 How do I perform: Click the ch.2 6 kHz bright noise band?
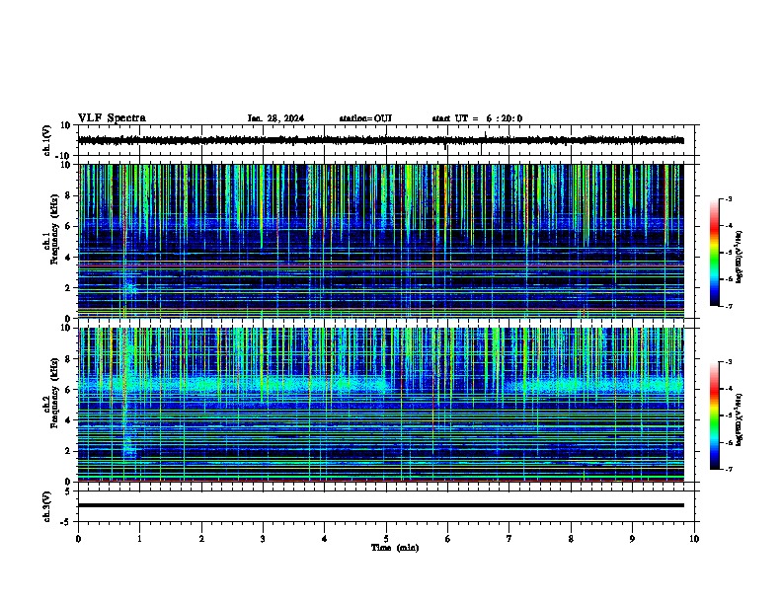pyautogui.click(x=380, y=385)
